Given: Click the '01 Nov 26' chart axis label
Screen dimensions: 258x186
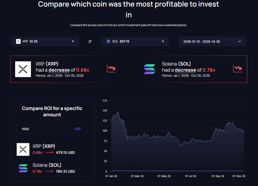Looking at the screenshot, I should (239, 176).
